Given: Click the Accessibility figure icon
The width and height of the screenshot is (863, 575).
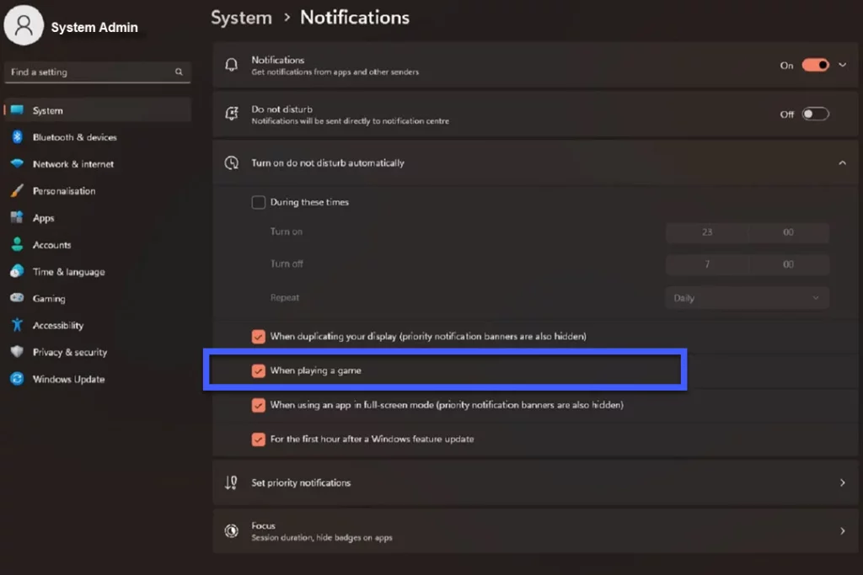Looking at the screenshot, I should pos(17,325).
